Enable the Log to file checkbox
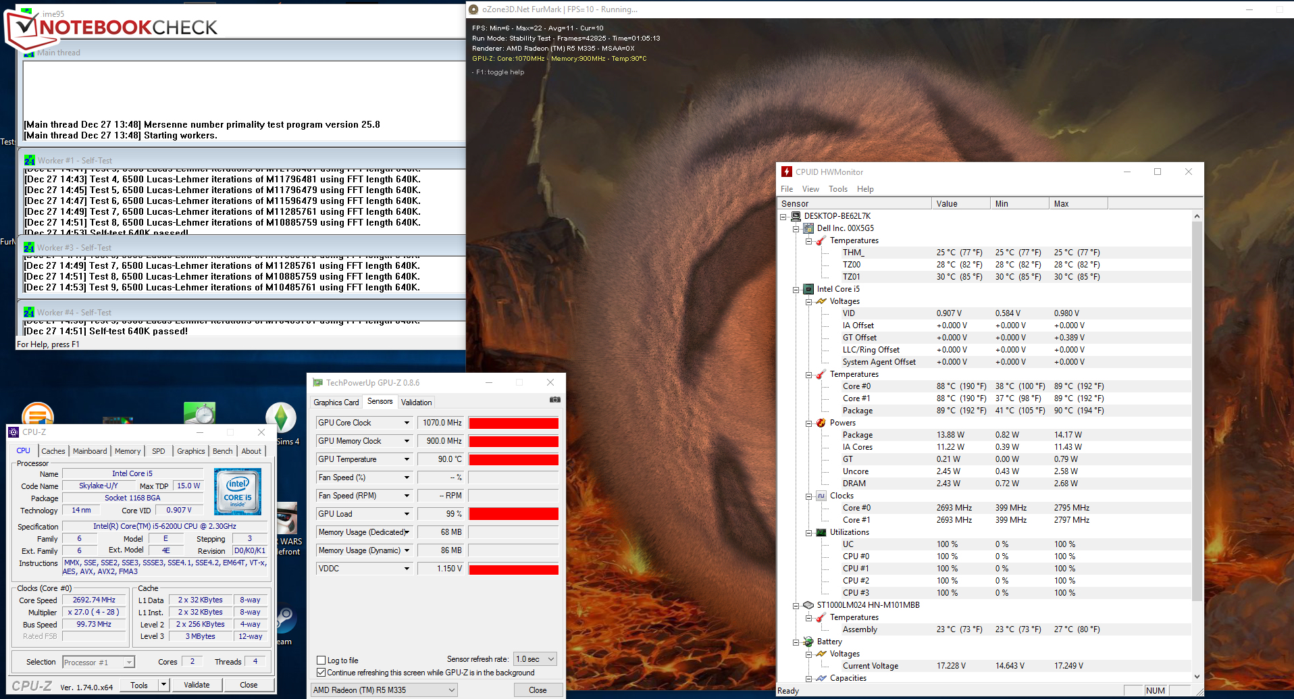The height and width of the screenshot is (699, 1294). 321,661
